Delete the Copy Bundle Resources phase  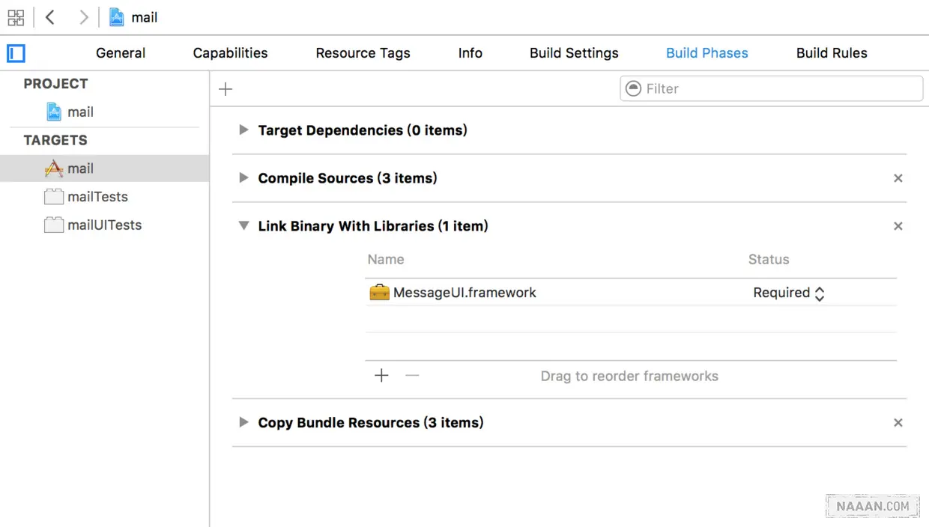coord(898,423)
